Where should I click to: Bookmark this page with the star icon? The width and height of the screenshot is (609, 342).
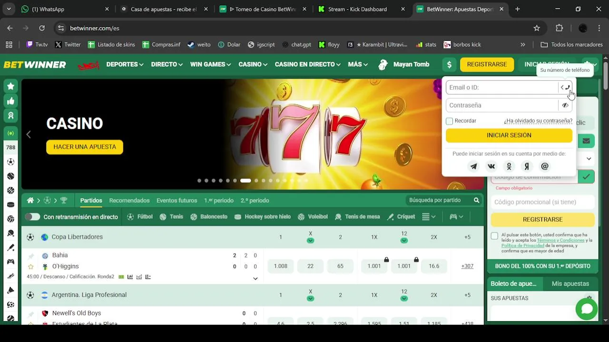(x=537, y=28)
